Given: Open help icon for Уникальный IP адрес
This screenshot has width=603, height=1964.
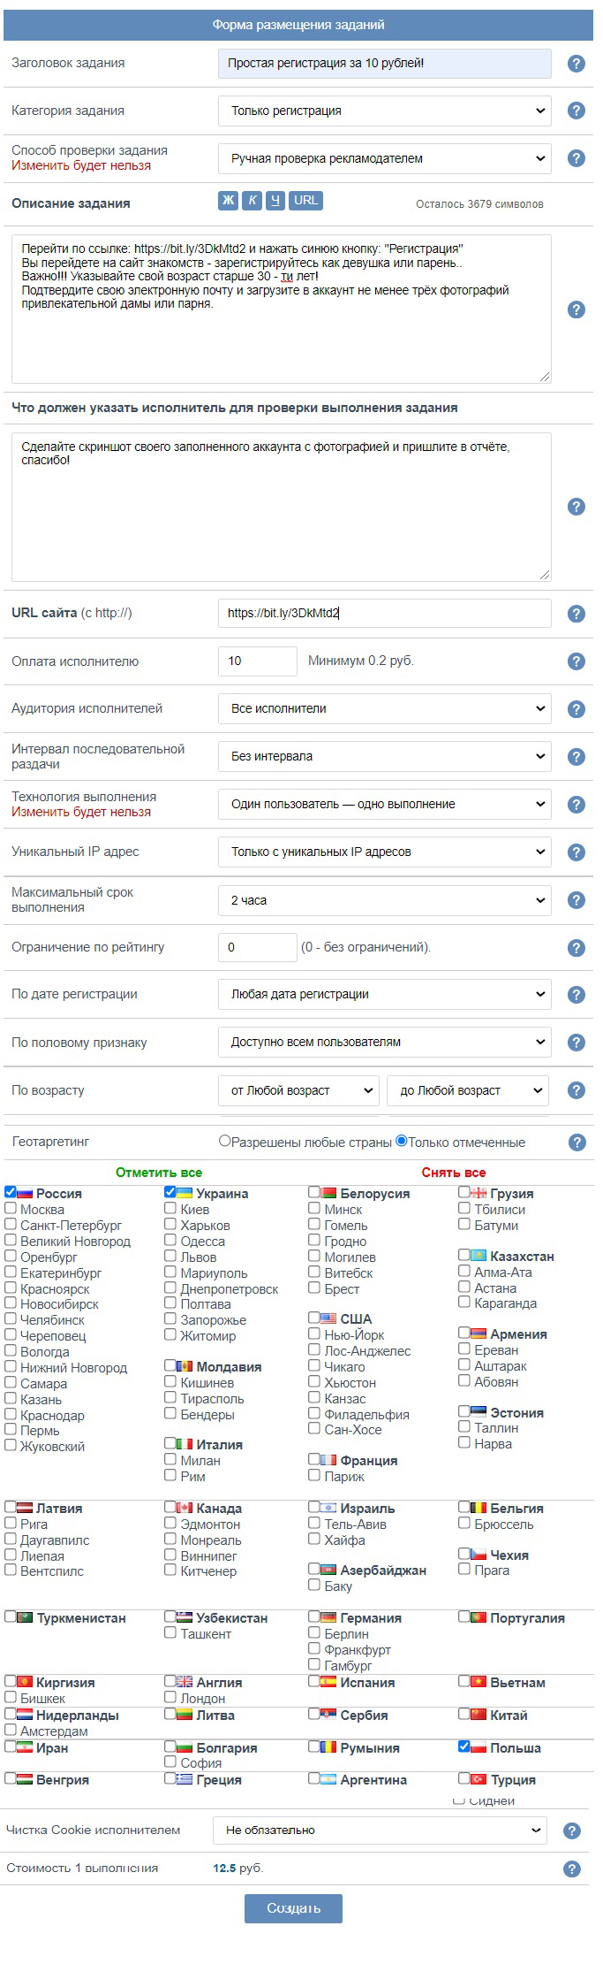Looking at the screenshot, I should [x=577, y=852].
